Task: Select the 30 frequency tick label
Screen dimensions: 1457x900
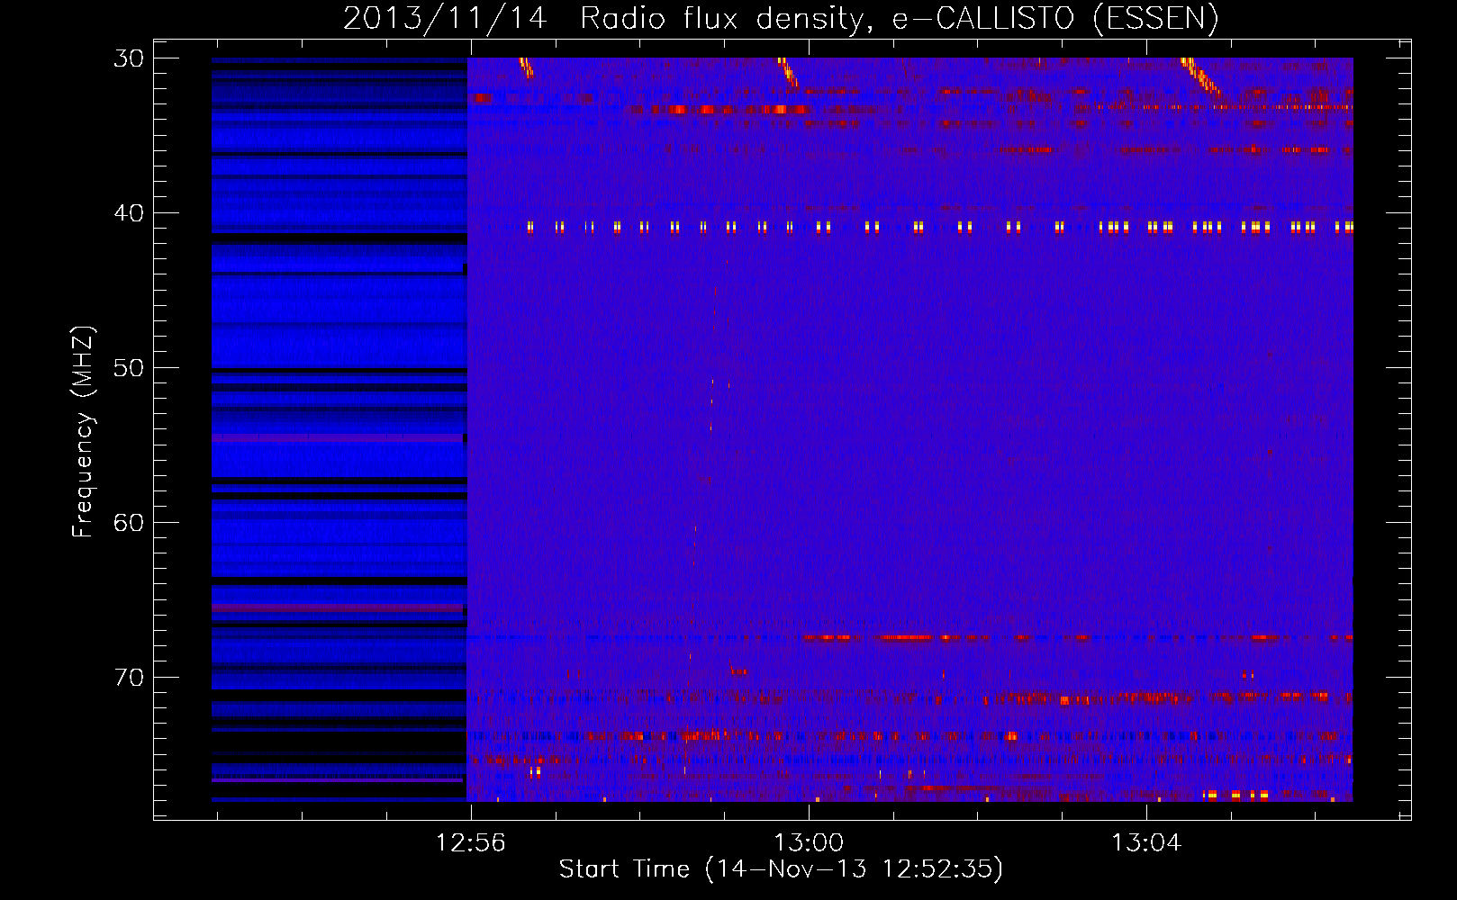Action: coord(129,58)
